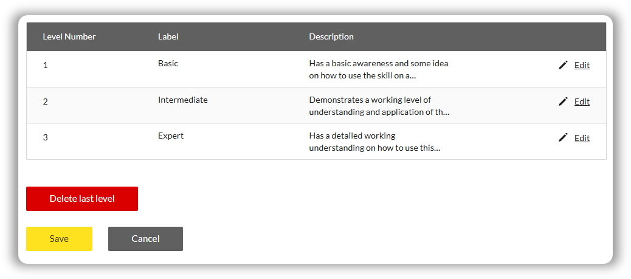Select the Expert label cell
631x279 pixels.
(171, 136)
